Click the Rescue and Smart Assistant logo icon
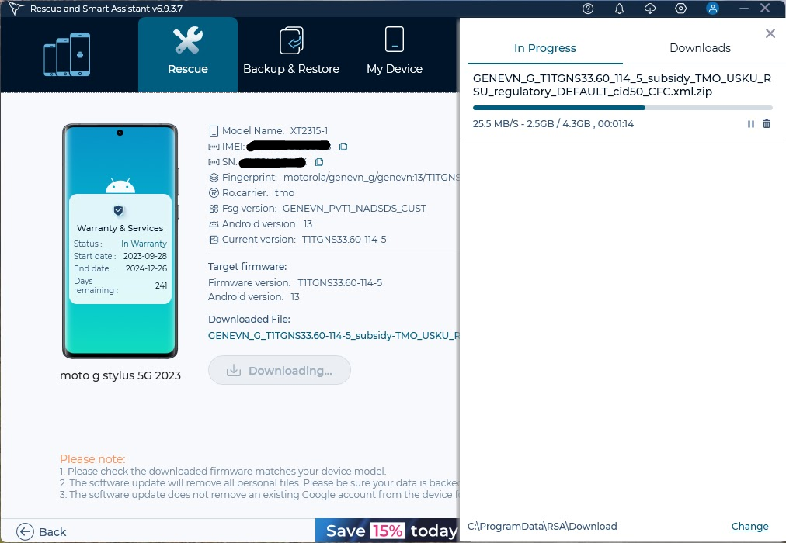 click(x=15, y=8)
